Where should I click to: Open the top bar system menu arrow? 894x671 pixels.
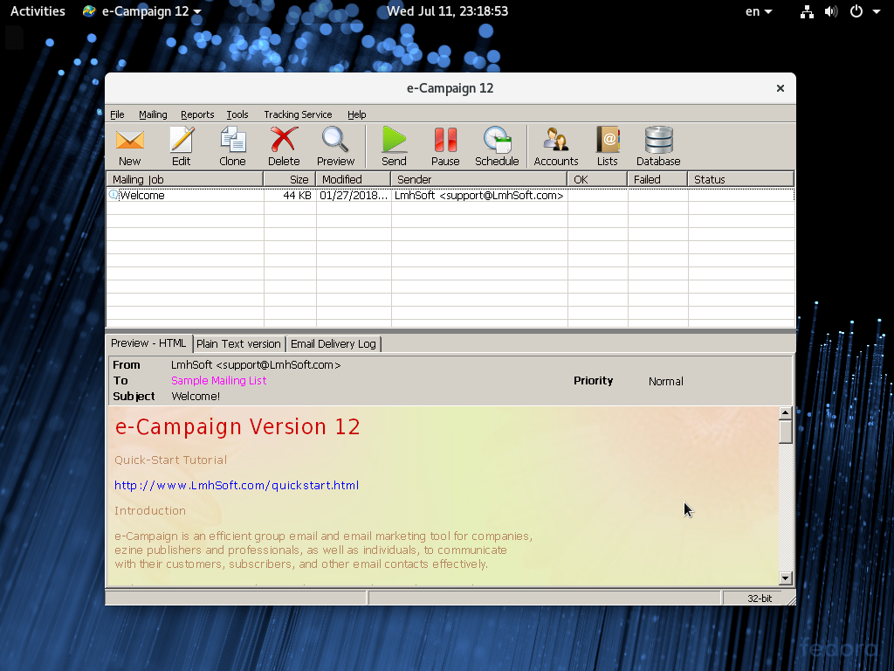[x=877, y=11]
